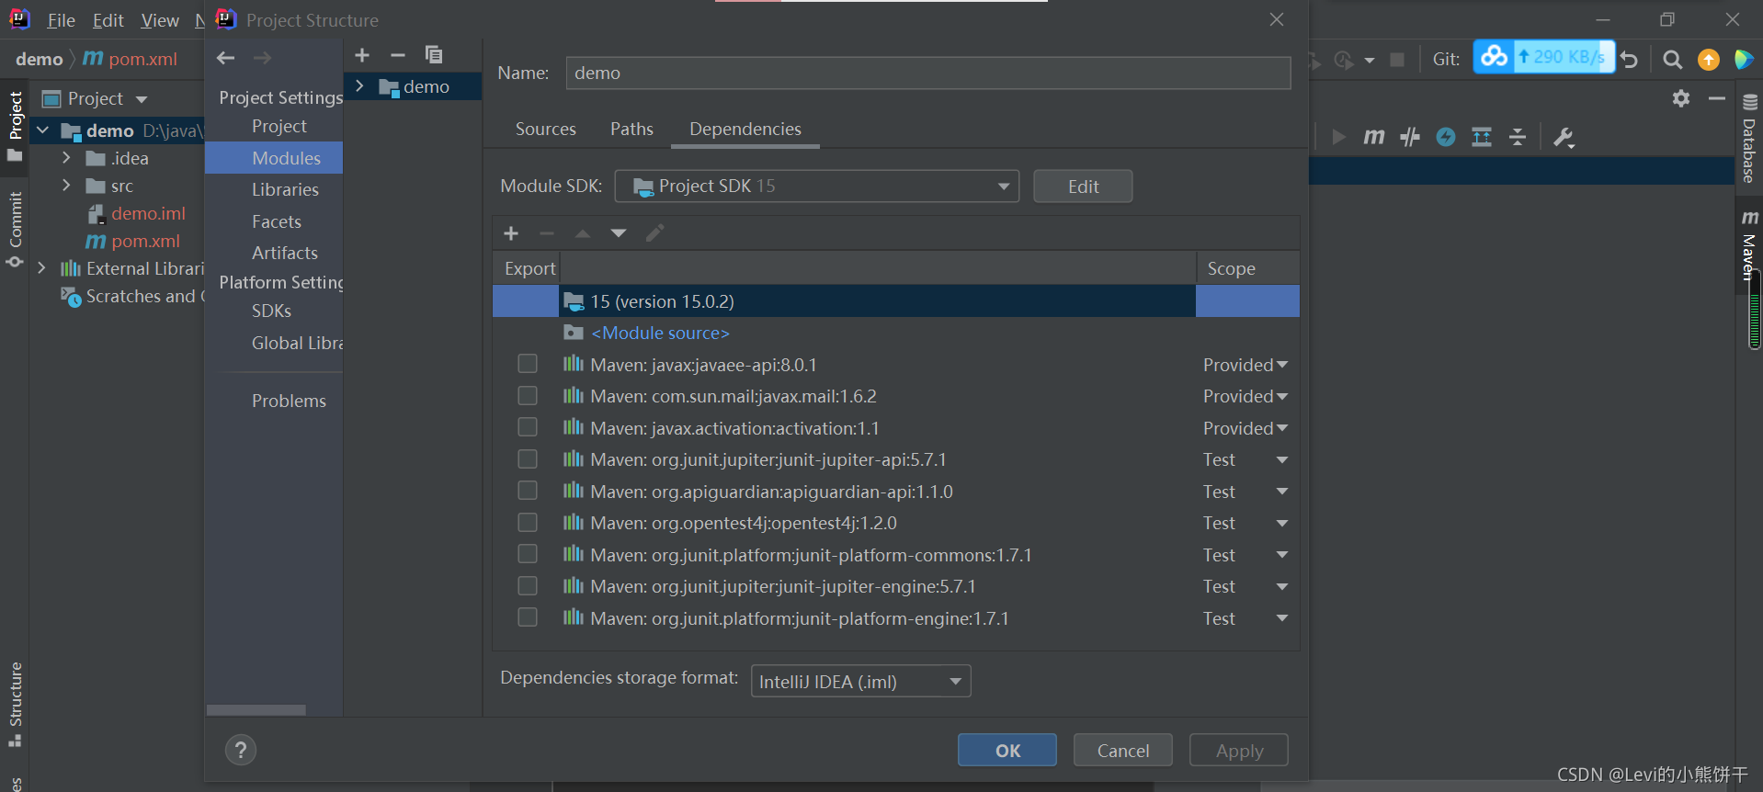This screenshot has width=1763, height=792.
Task: Tick export checkbox for activation:1.1
Action: [x=528, y=427]
